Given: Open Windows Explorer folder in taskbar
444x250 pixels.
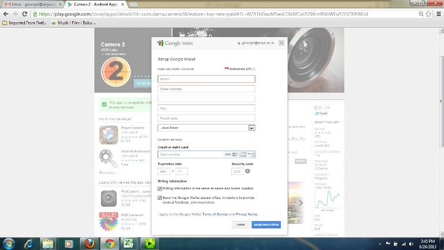Looking at the screenshot, I should point(48,244).
